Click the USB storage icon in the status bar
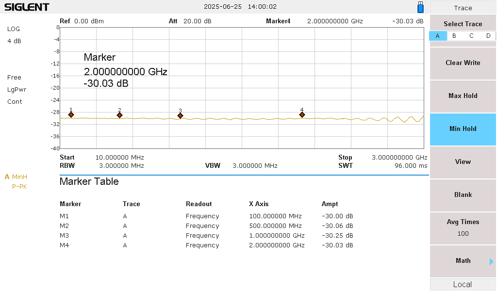This screenshot has width=497, height=291. tap(419, 7)
